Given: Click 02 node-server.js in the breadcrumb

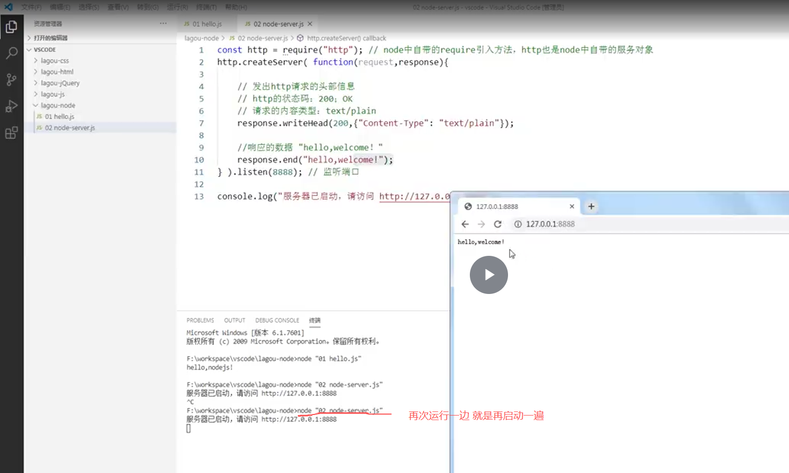Looking at the screenshot, I should tap(263, 38).
